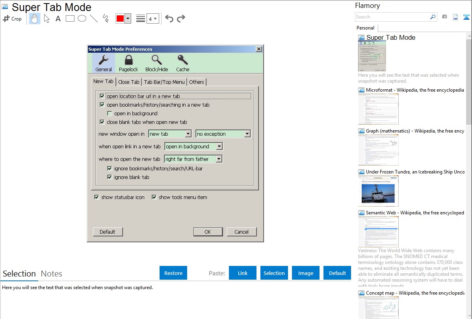Click the undo arrow icon
Image resolution: width=472 pixels, height=319 pixels.
(169, 18)
